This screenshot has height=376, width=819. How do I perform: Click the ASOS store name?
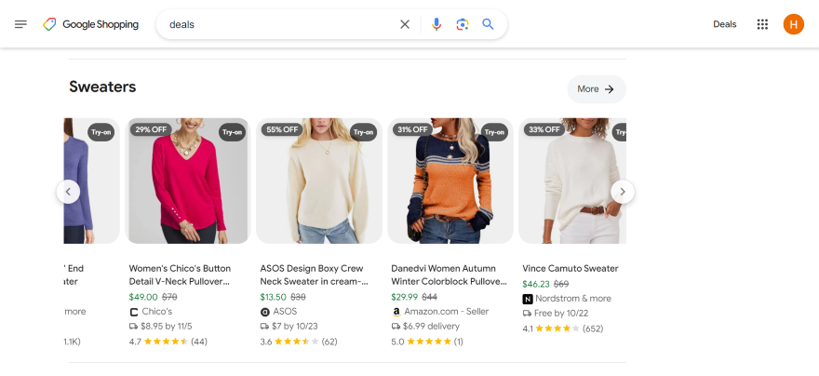click(285, 312)
